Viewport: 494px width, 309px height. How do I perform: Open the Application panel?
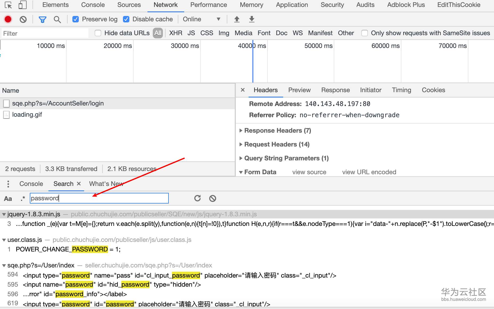[292, 5]
